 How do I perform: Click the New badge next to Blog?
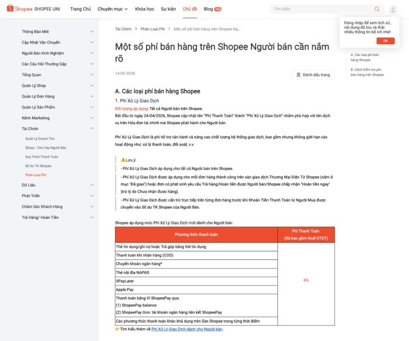point(218,9)
